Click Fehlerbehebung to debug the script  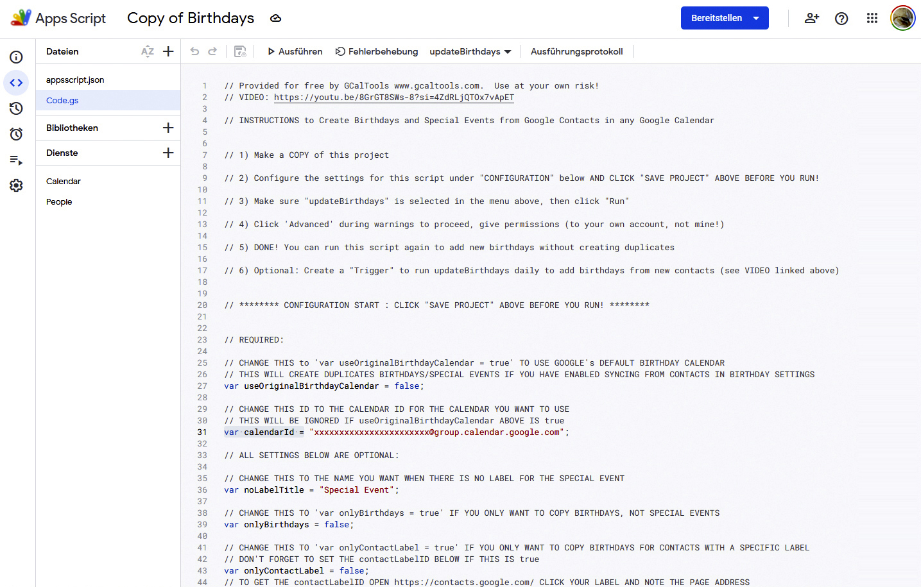[377, 51]
